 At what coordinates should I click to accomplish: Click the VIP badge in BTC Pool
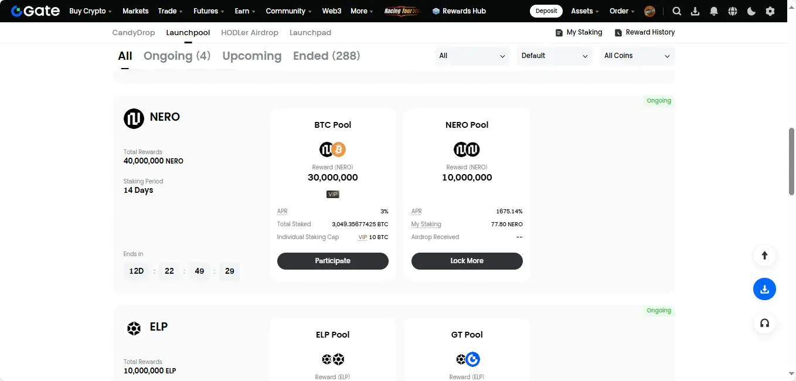(x=333, y=194)
